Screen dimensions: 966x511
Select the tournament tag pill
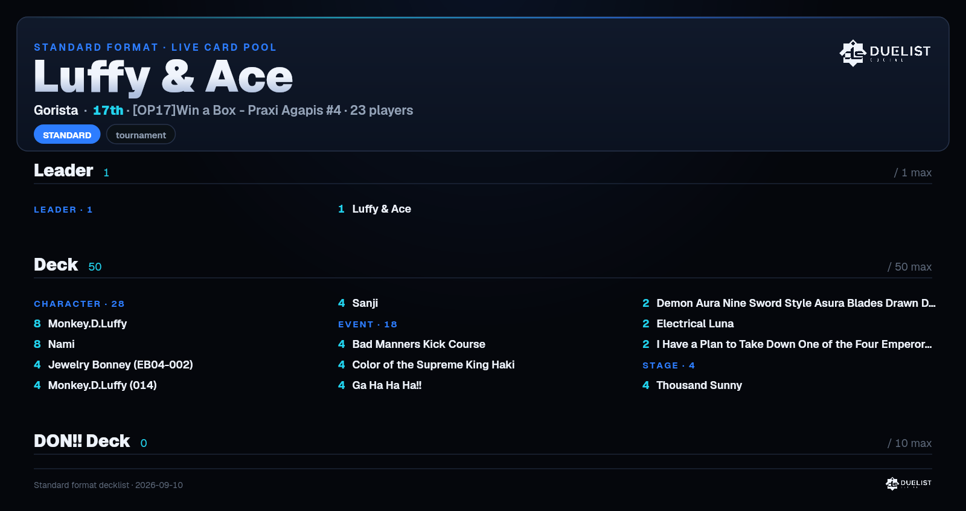click(x=141, y=135)
